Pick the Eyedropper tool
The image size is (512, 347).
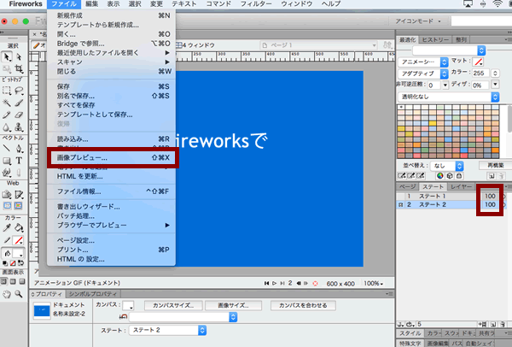pyautogui.click(x=7, y=227)
